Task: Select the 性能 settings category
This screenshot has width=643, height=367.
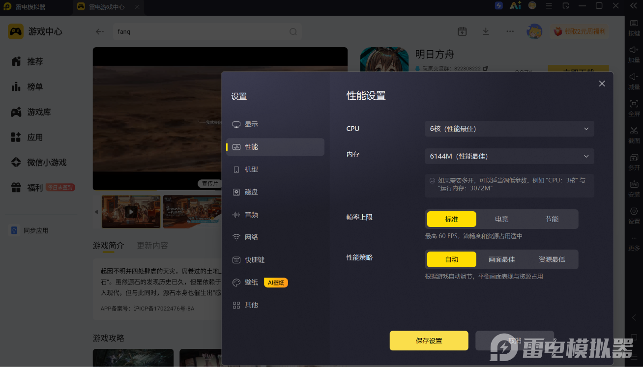Action: (275, 147)
